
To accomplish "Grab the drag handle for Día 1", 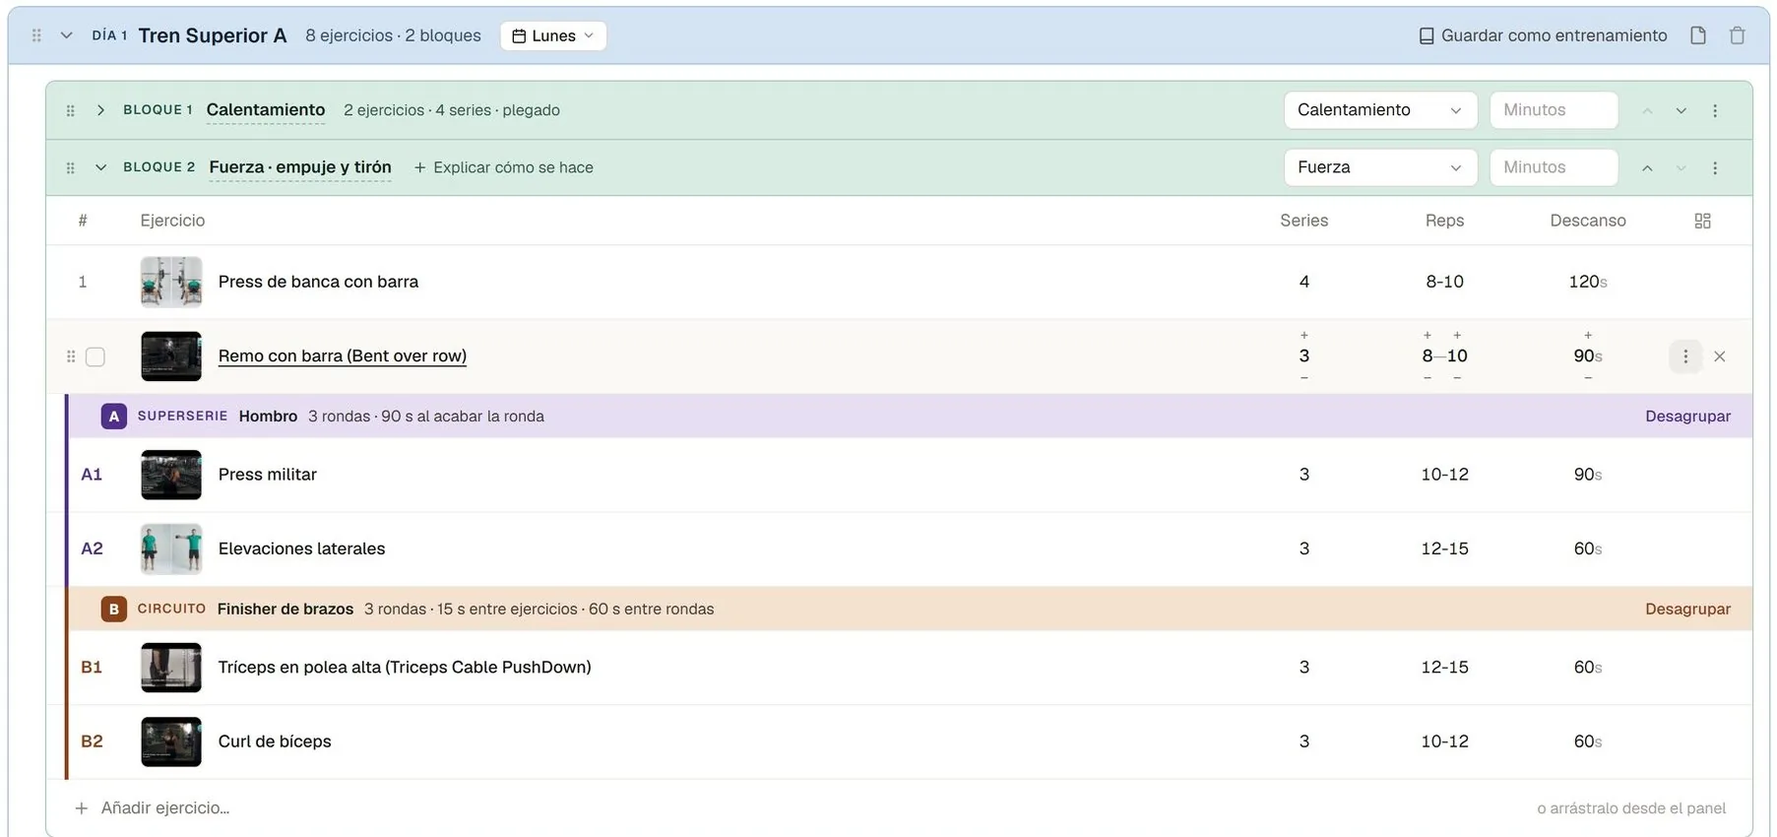I will (x=36, y=35).
